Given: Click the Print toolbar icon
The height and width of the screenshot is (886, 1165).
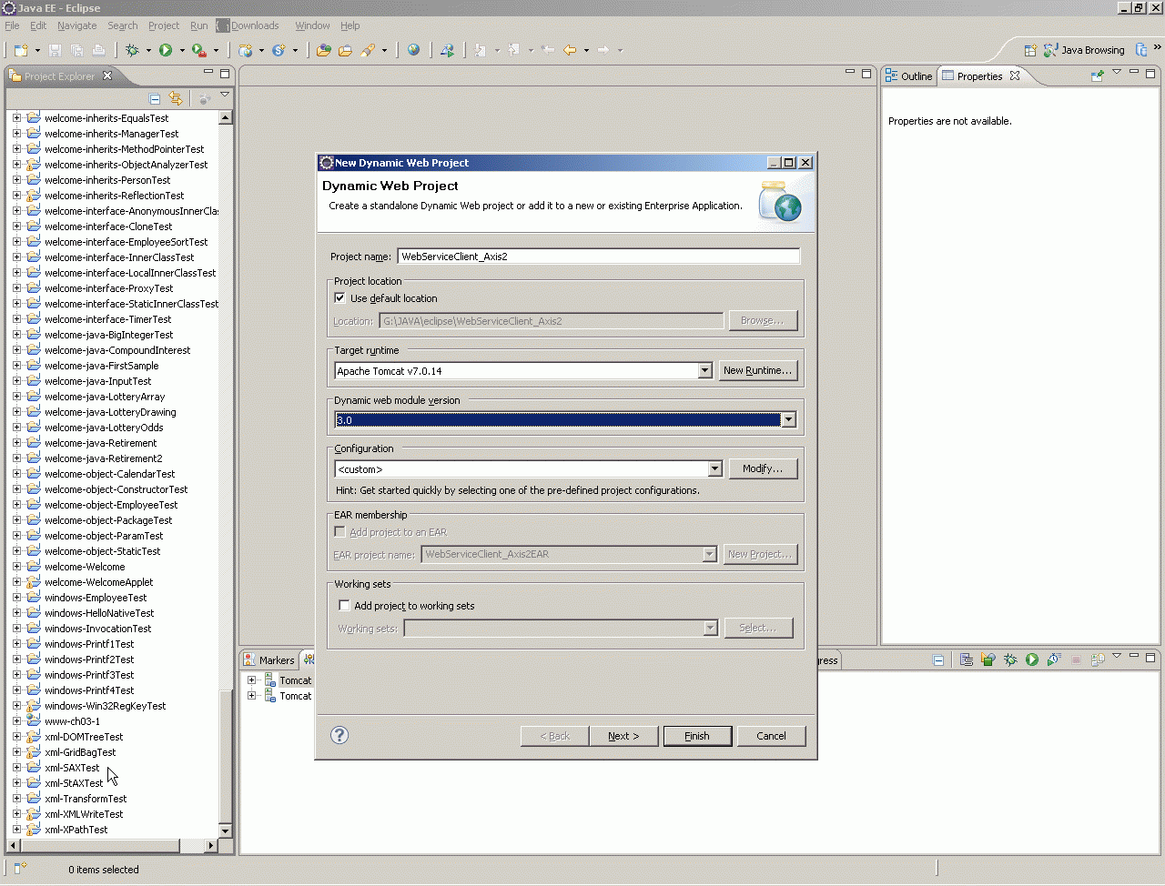Looking at the screenshot, I should [x=98, y=51].
